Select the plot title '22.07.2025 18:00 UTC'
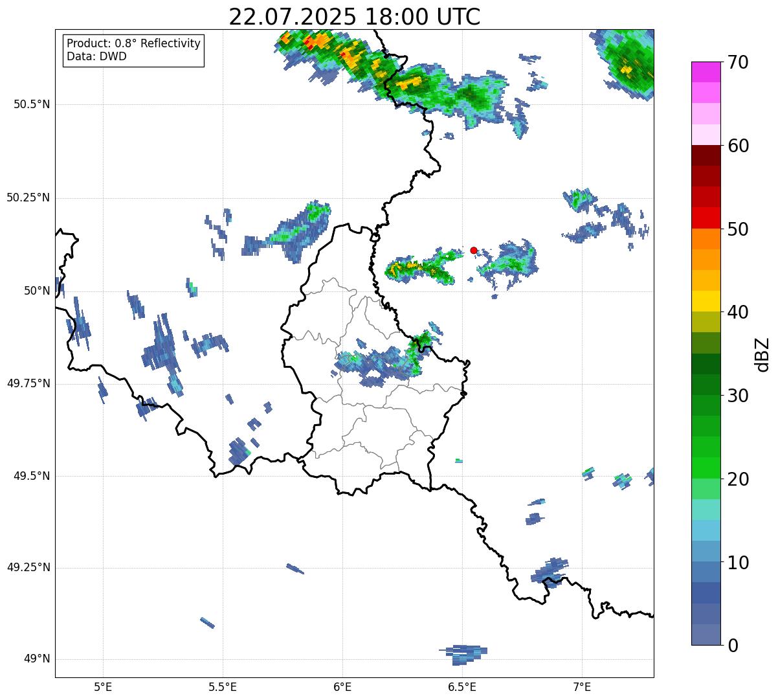 [355, 16]
